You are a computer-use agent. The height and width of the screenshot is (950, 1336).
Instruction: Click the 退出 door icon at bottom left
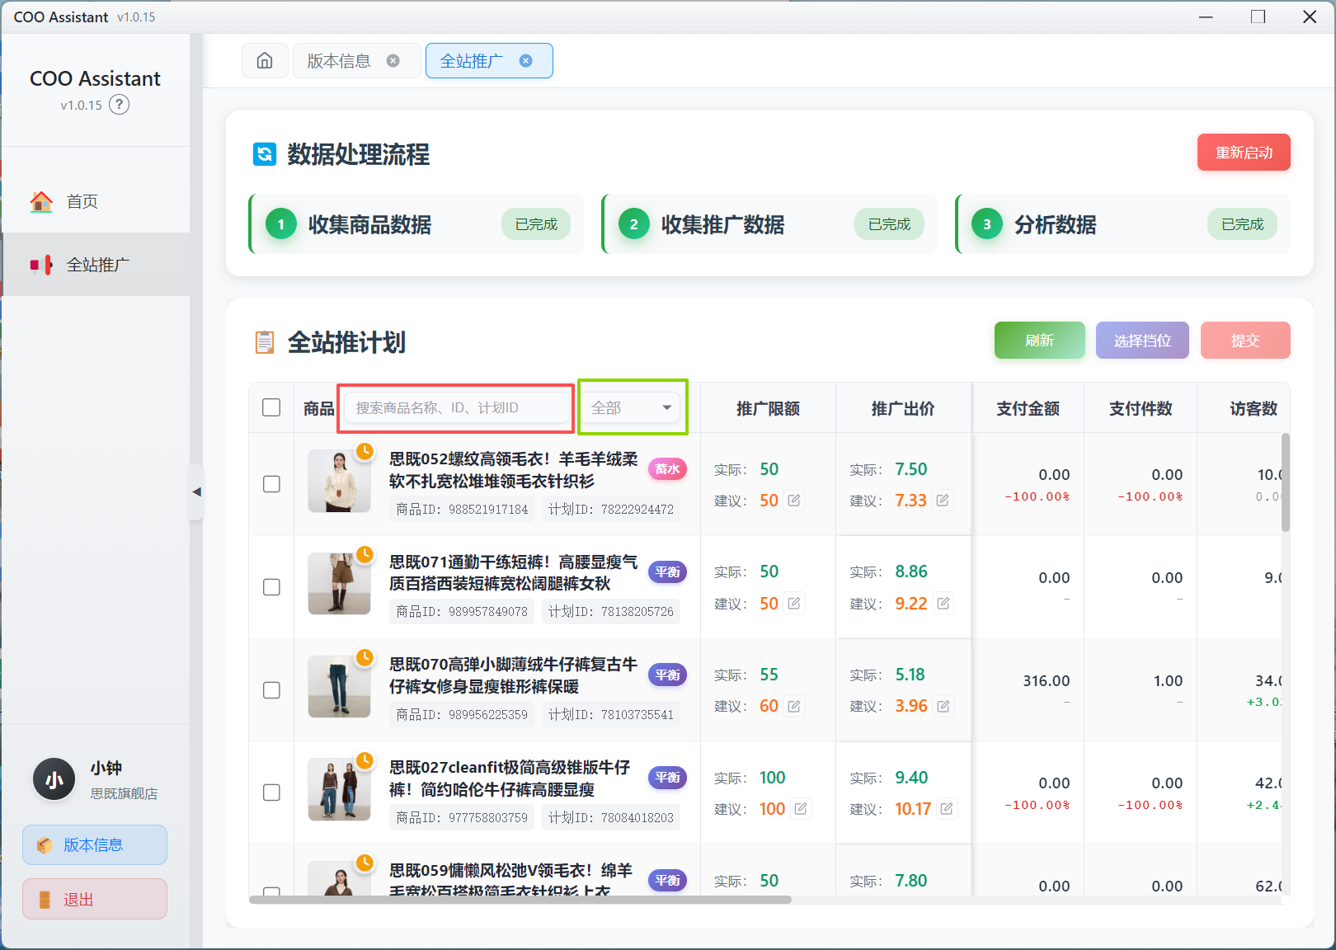coord(44,899)
